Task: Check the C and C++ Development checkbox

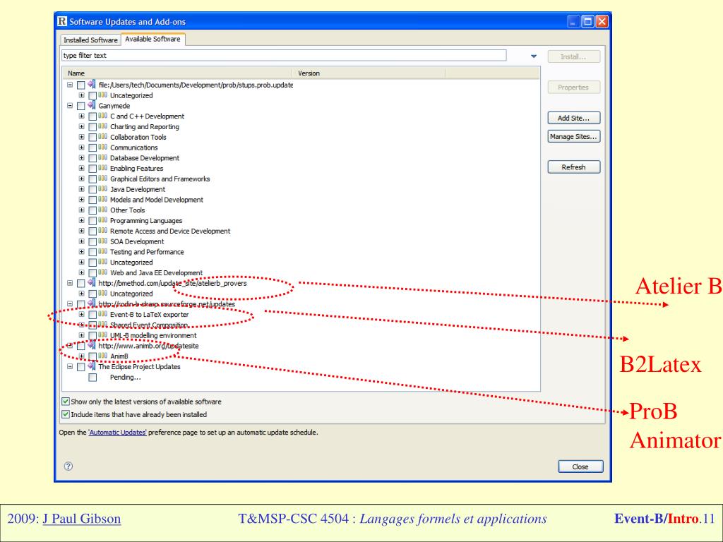Action: point(92,116)
